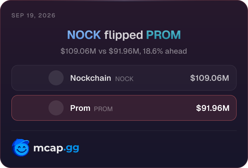The height and width of the screenshot is (168, 248).
Task: Click the SEP 19, 2026 date label
Action: point(33,15)
